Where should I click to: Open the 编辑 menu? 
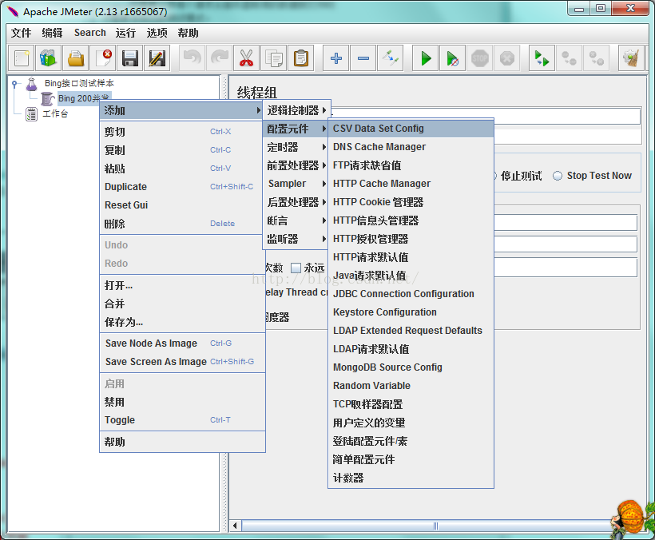click(52, 33)
